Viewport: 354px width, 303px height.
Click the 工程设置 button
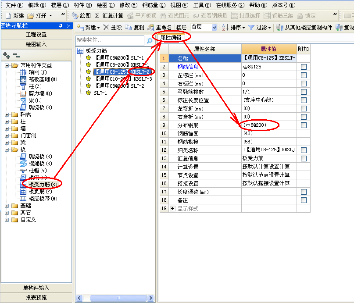36,35
